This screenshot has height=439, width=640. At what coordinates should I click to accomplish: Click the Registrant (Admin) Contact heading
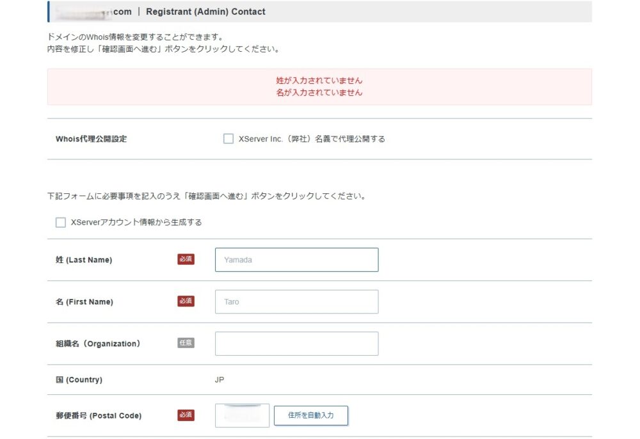pos(205,12)
